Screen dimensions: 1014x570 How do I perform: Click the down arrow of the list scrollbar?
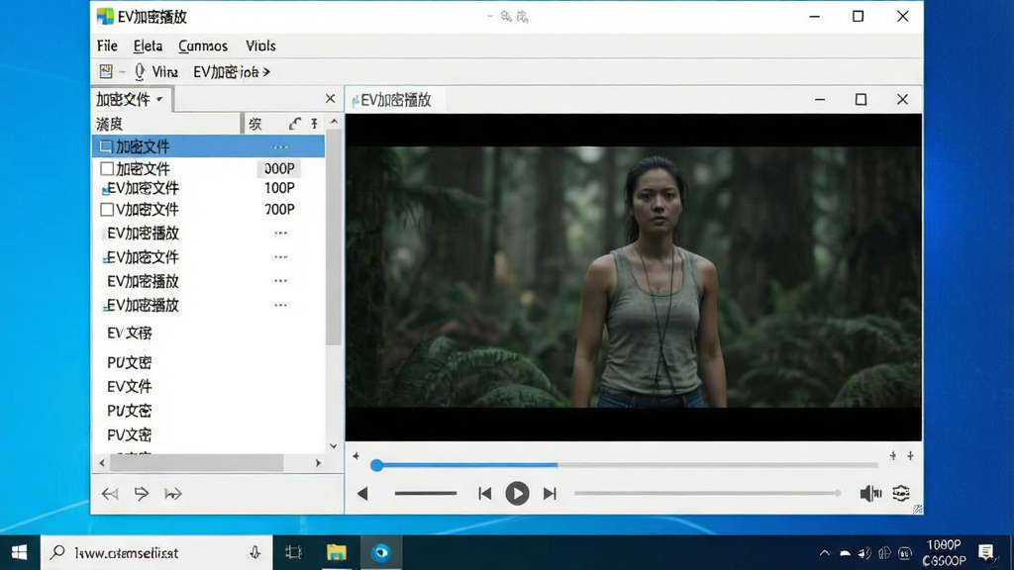pos(334,446)
